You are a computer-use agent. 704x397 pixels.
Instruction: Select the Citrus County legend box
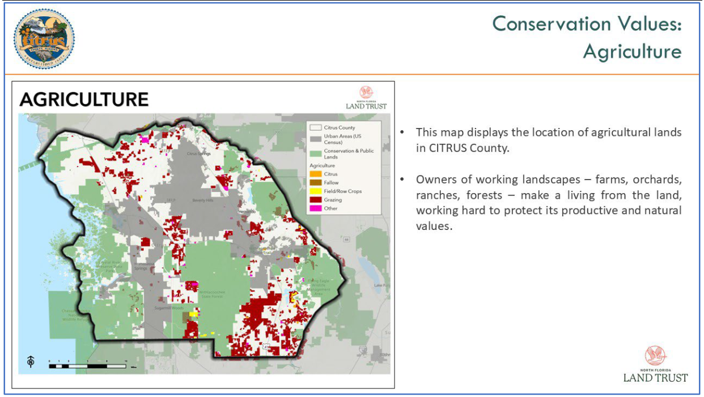point(316,128)
